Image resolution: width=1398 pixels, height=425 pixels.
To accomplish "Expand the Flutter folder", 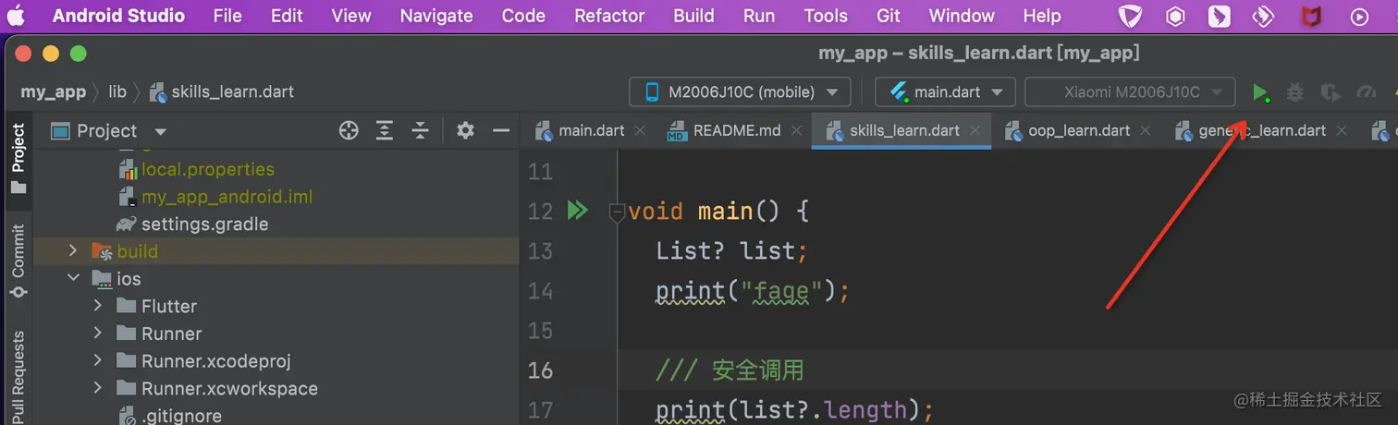I will click(97, 306).
